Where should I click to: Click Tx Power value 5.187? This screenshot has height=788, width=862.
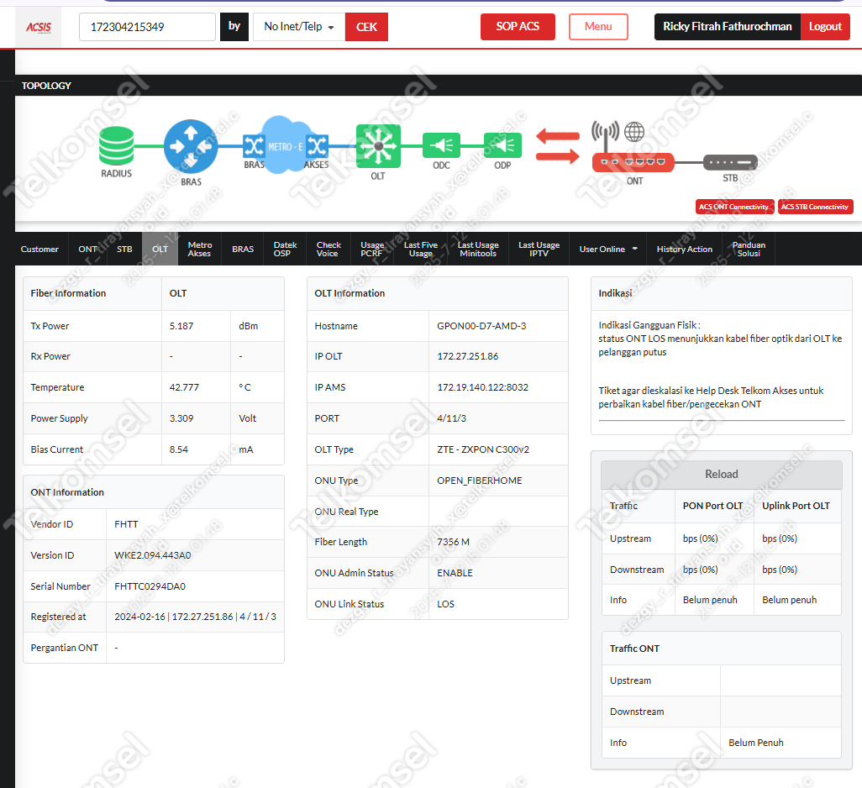pyautogui.click(x=181, y=326)
